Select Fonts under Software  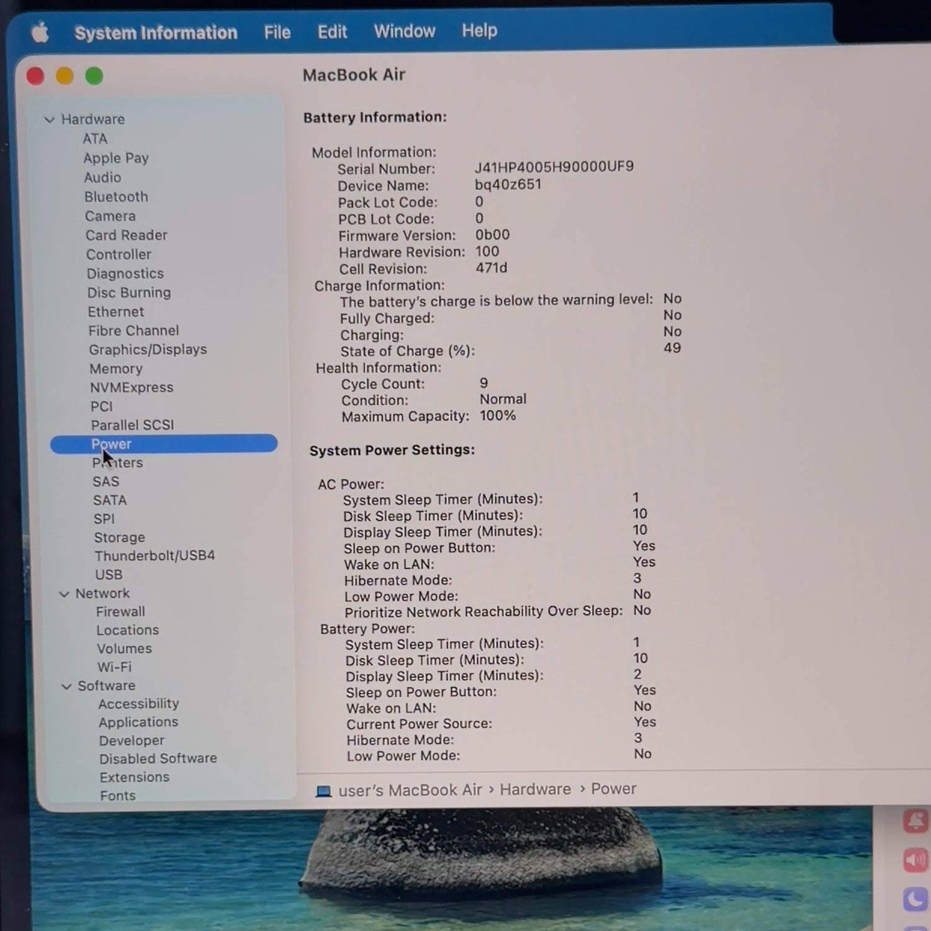coord(118,796)
